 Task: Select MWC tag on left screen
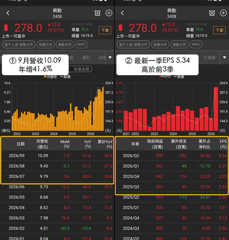(81, 45)
